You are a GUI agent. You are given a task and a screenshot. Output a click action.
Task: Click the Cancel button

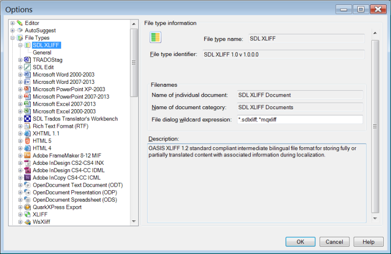pos(334,241)
